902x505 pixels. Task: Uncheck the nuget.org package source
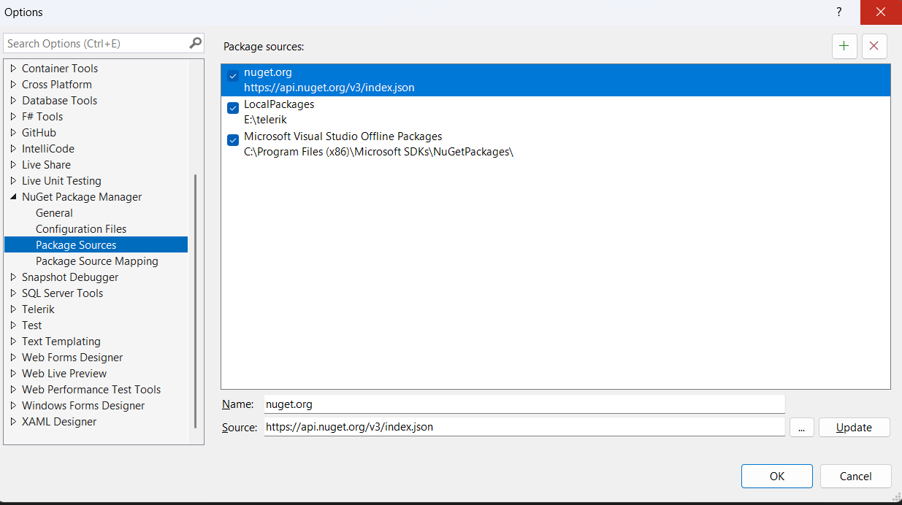233,76
